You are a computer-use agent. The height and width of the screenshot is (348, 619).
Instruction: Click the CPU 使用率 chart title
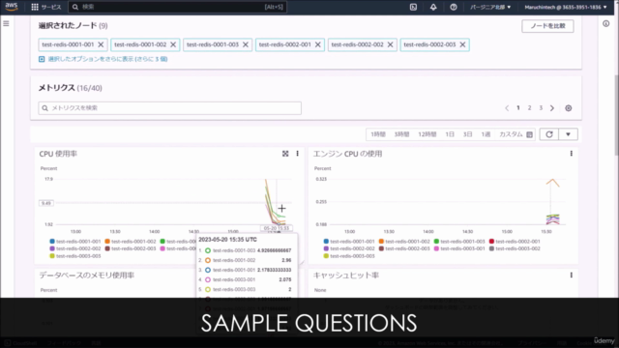(58, 154)
